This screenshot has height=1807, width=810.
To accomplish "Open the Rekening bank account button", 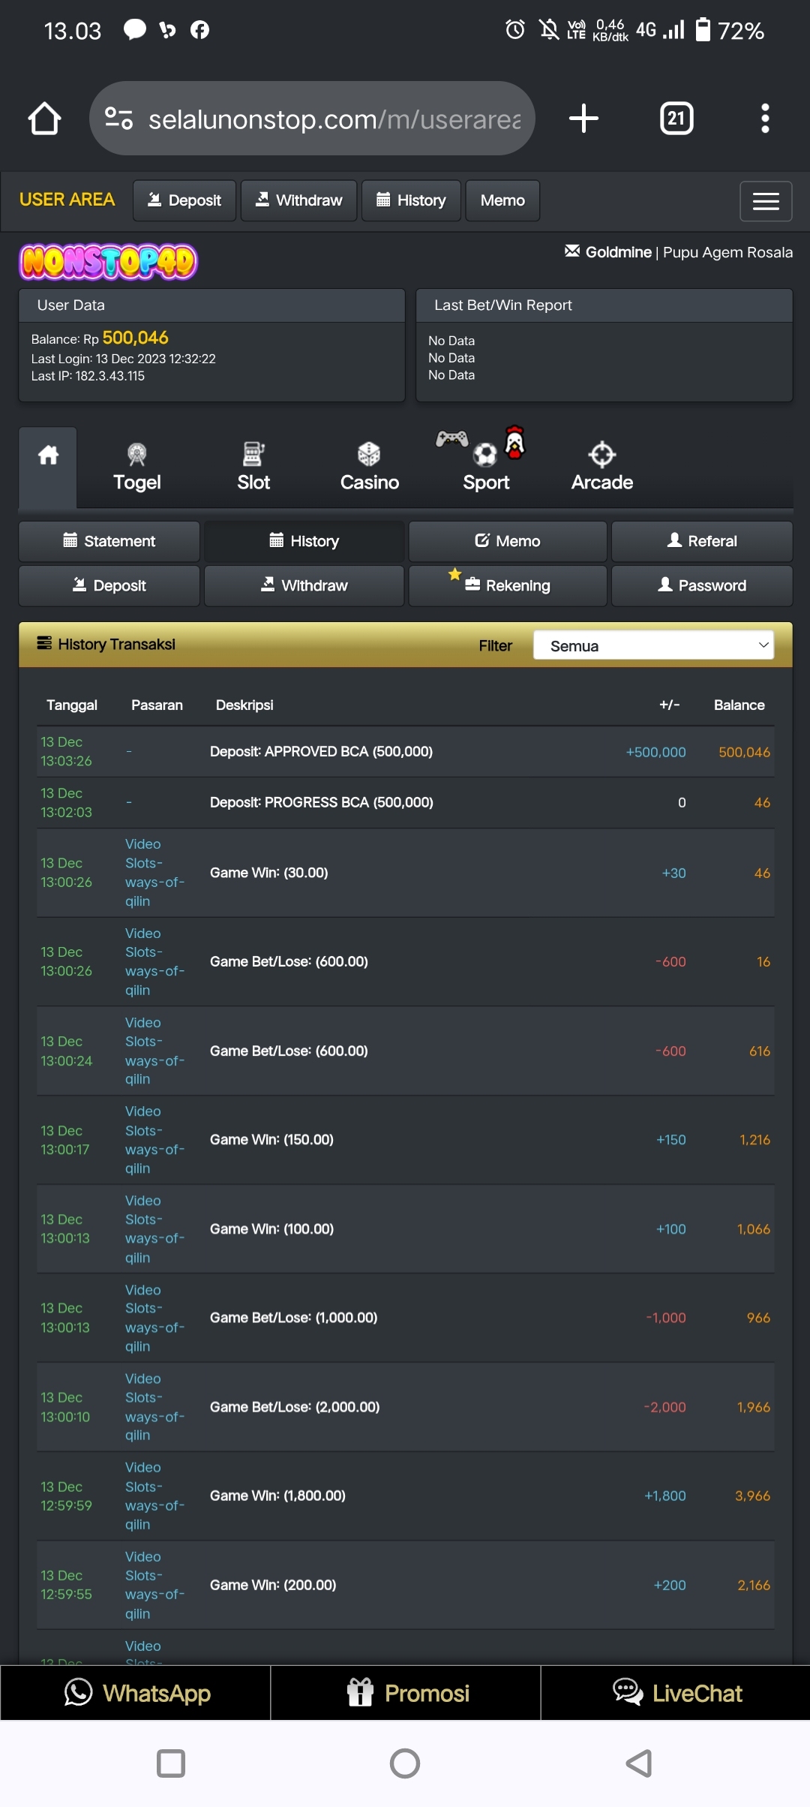I will click(x=508, y=585).
